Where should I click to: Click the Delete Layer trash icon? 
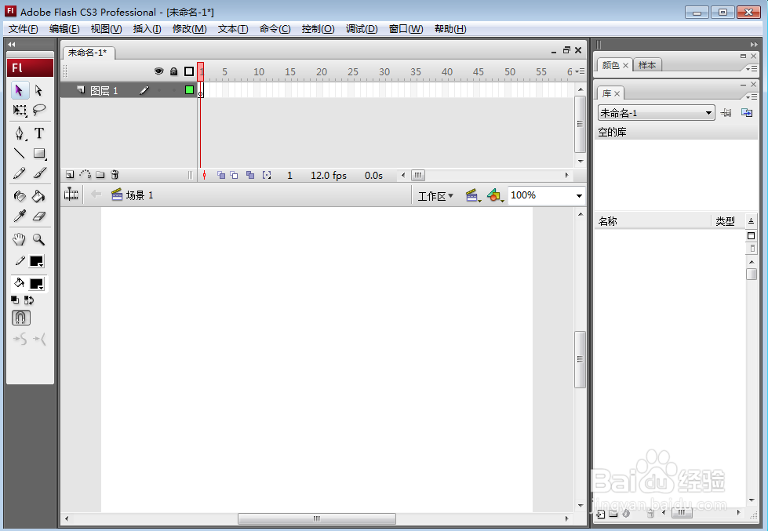[115, 174]
